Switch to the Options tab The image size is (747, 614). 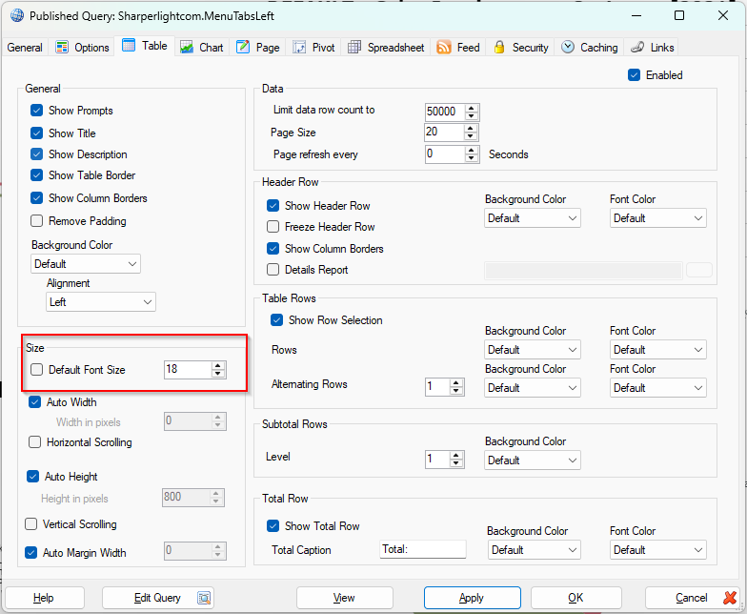82,48
